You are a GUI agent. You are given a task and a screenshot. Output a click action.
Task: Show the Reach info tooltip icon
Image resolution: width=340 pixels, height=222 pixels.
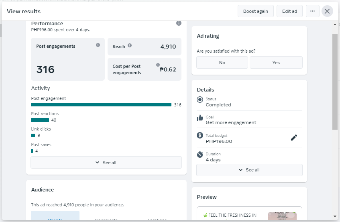point(130,46)
